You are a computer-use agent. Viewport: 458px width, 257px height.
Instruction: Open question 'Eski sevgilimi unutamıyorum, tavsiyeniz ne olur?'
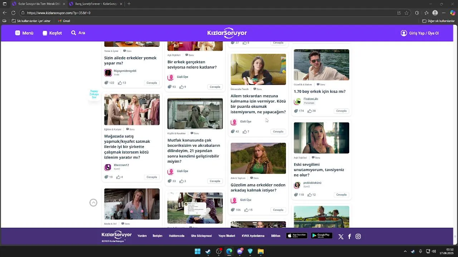[x=319, y=170]
